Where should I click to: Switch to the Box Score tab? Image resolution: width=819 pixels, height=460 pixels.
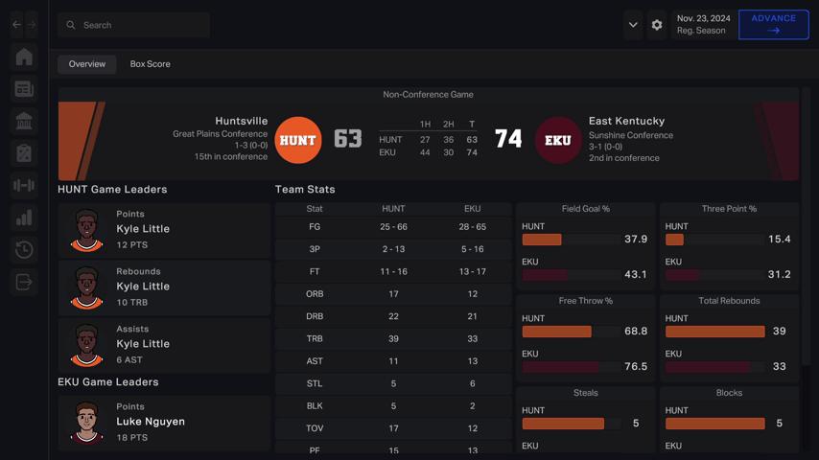tap(151, 64)
